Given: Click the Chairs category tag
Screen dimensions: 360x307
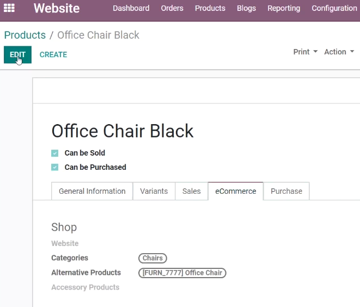Looking at the screenshot, I should tap(152, 258).
